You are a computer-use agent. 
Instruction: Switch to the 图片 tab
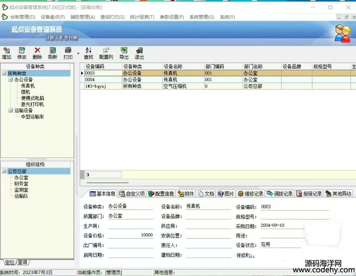point(226,194)
